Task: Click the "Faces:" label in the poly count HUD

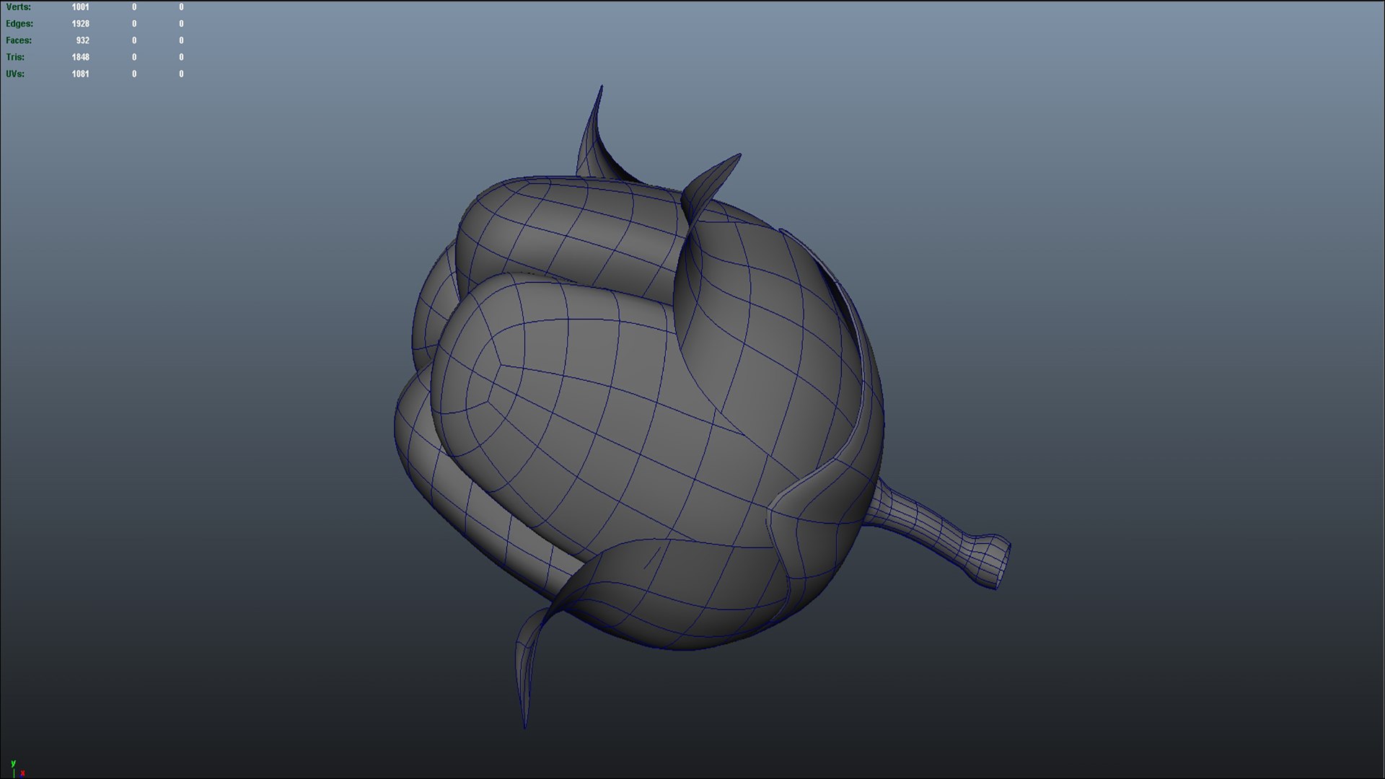Action: pos(19,40)
